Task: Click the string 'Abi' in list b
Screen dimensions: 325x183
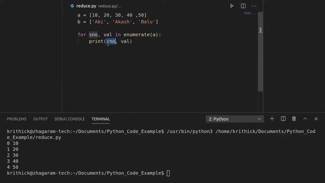Action: [99, 22]
